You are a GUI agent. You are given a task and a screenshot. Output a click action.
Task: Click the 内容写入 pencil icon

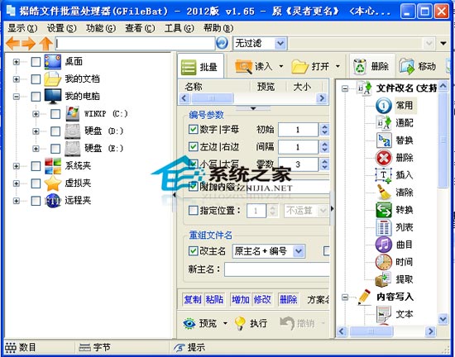click(x=364, y=297)
